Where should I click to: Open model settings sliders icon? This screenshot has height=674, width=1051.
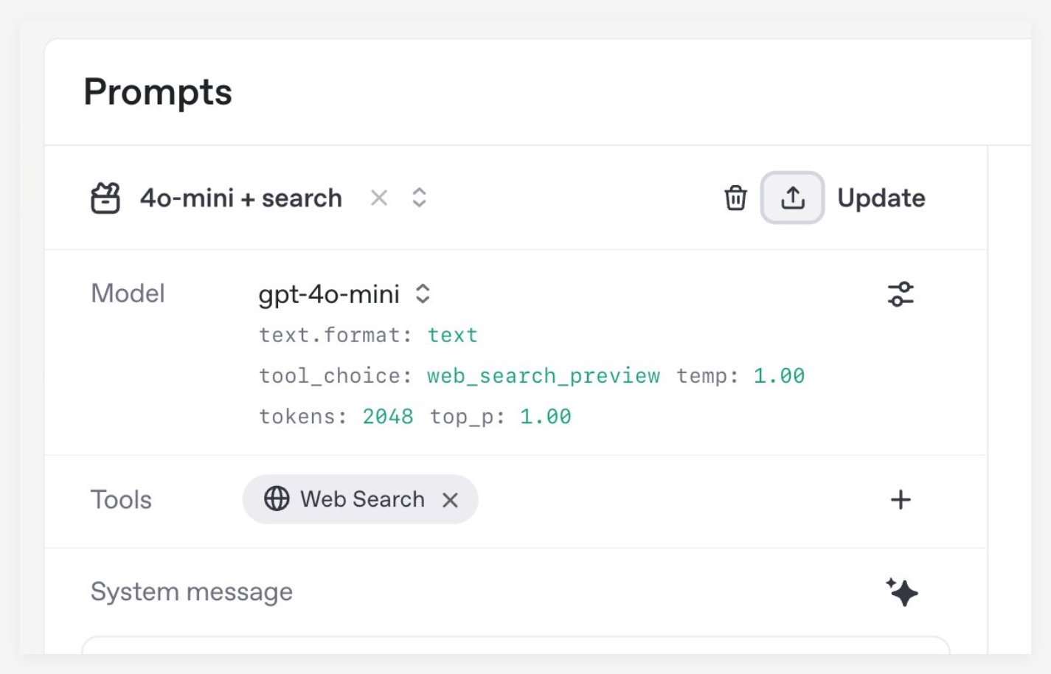pos(901,294)
